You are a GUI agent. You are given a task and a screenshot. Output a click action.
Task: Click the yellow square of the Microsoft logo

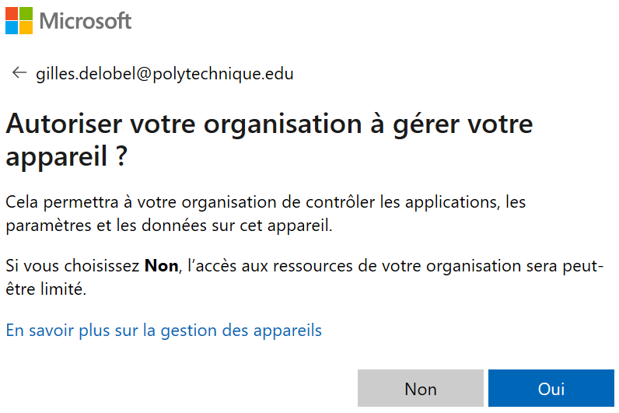pos(26,28)
